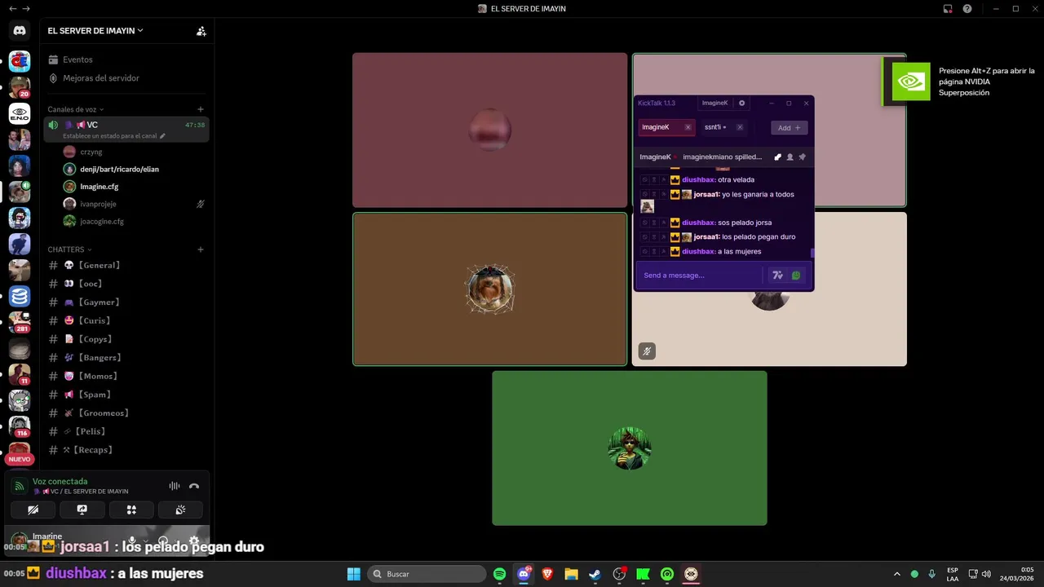
Task: Toggle noise suppression waveform icon
Action: pyautogui.click(x=175, y=486)
